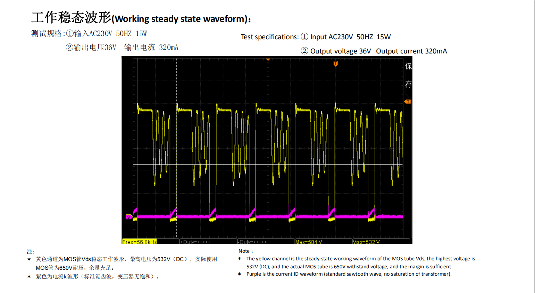Click the Chinese 测试规格 specification line

click(89, 34)
